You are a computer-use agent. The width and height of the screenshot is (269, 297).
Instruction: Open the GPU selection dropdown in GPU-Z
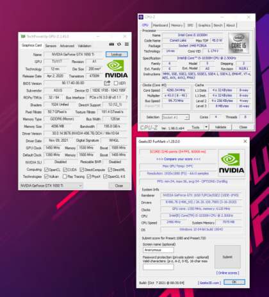tap(51, 185)
